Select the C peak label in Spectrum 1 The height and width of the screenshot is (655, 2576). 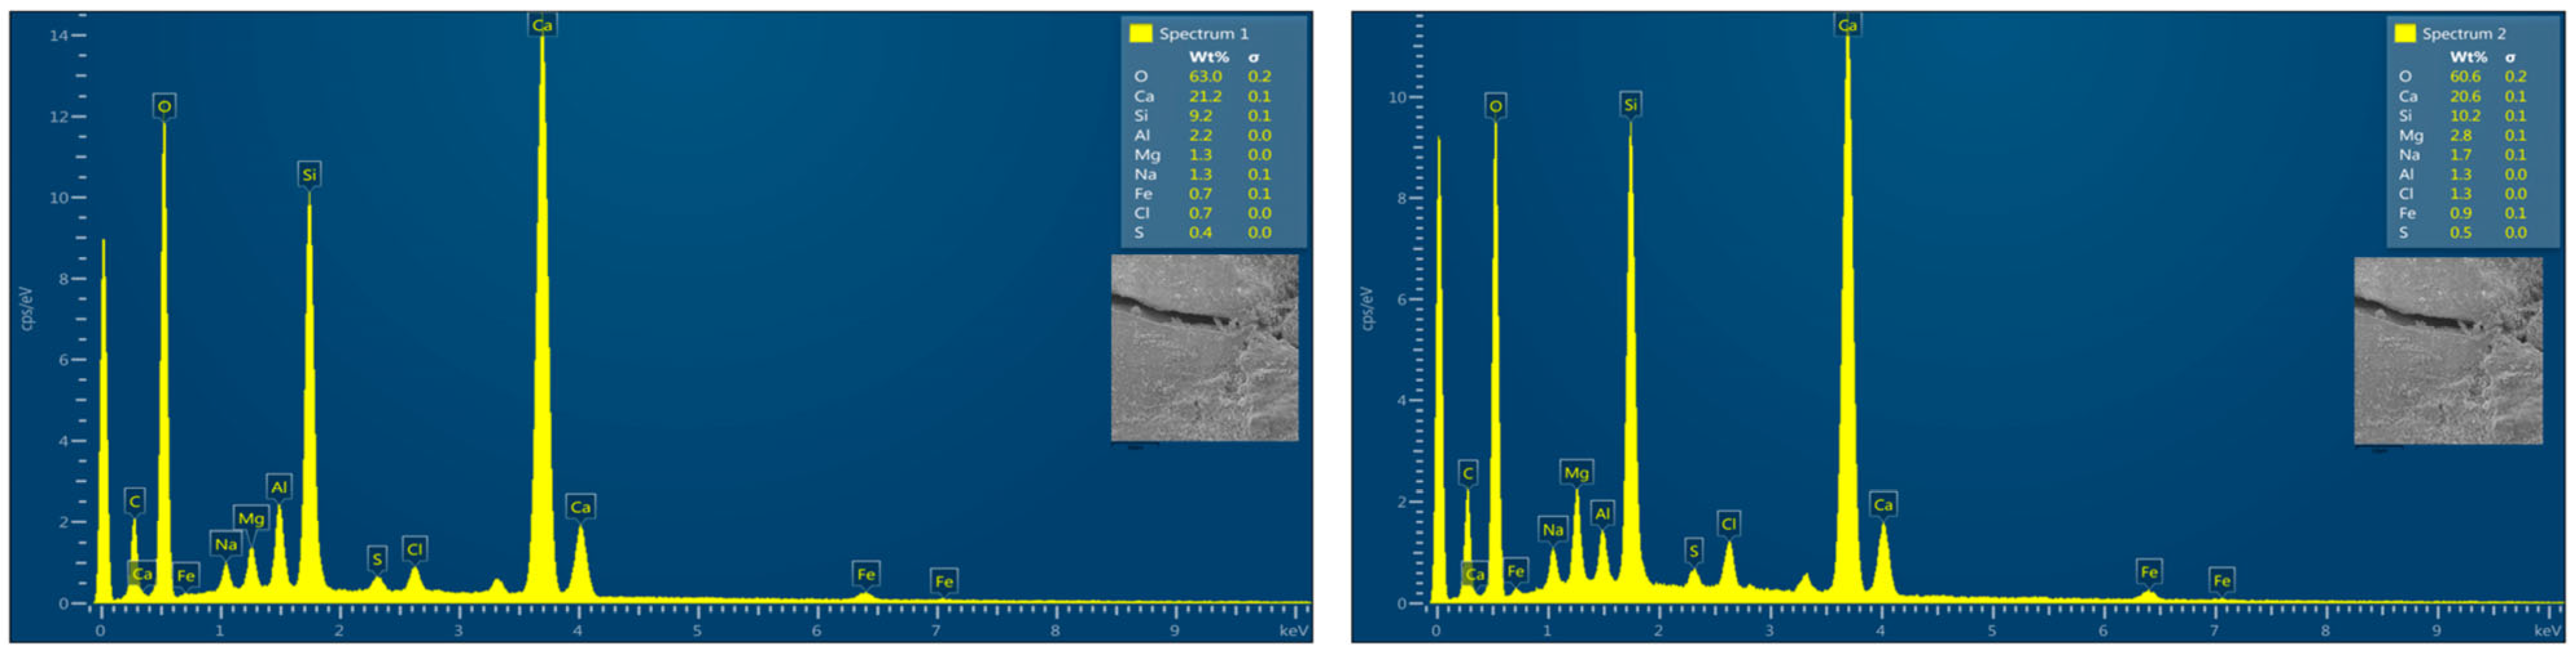(135, 500)
